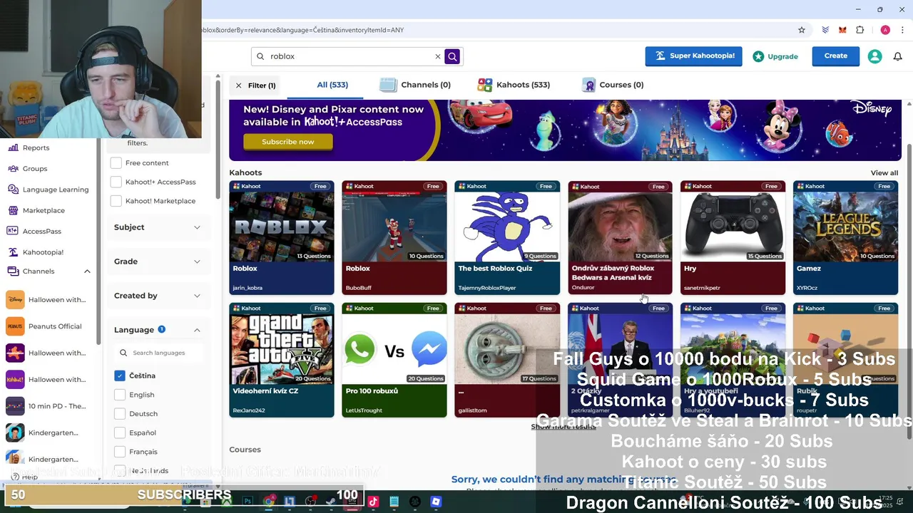This screenshot has height=513, width=913.
Task: Open Language Learning in the sidebar
Action: 56,190
